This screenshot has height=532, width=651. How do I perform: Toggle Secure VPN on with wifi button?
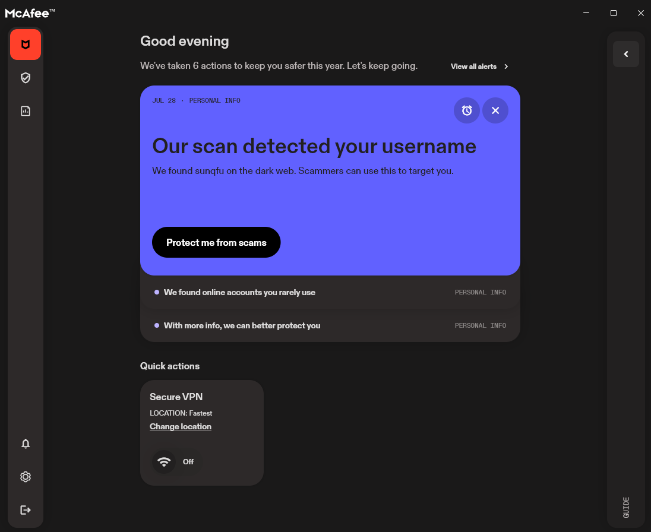pyautogui.click(x=164, y=461)
